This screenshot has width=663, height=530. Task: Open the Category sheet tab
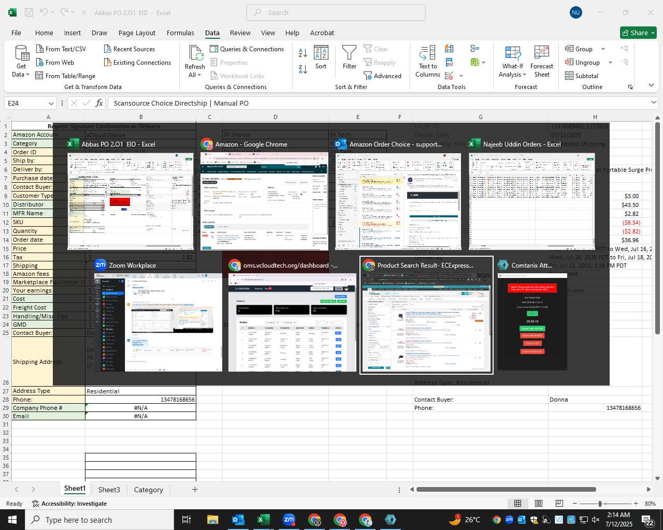coord(148,490)
